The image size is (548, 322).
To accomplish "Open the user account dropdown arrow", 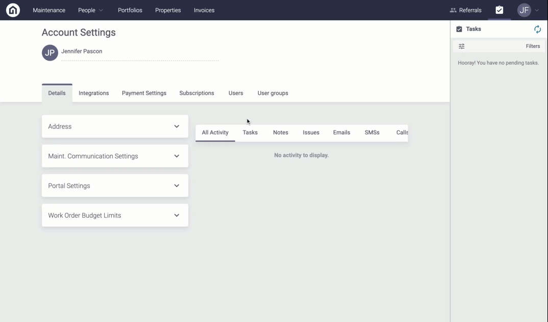I will [537, 10].
